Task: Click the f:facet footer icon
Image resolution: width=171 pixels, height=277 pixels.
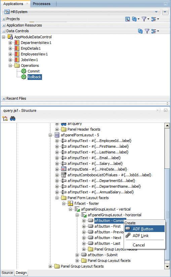Action: 70,203
